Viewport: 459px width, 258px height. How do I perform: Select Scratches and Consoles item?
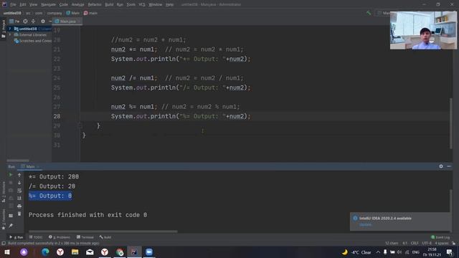33,41
